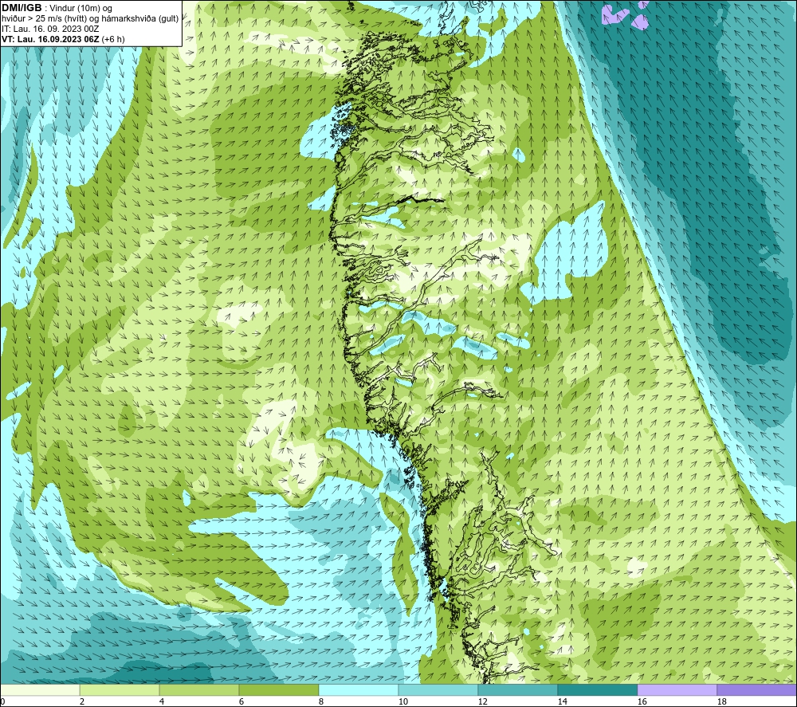Click the purple high-wind patch on map
The width and height of the screenshot is (797, 707).
612,14
